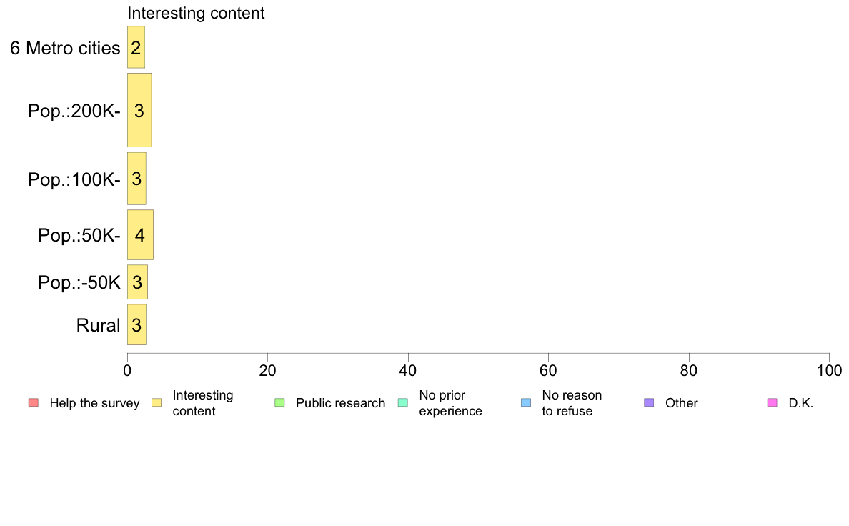The height and width of the screenshot is (526, 849).
Task: Select the Rural bar
Action: click(x=136, y=324)
